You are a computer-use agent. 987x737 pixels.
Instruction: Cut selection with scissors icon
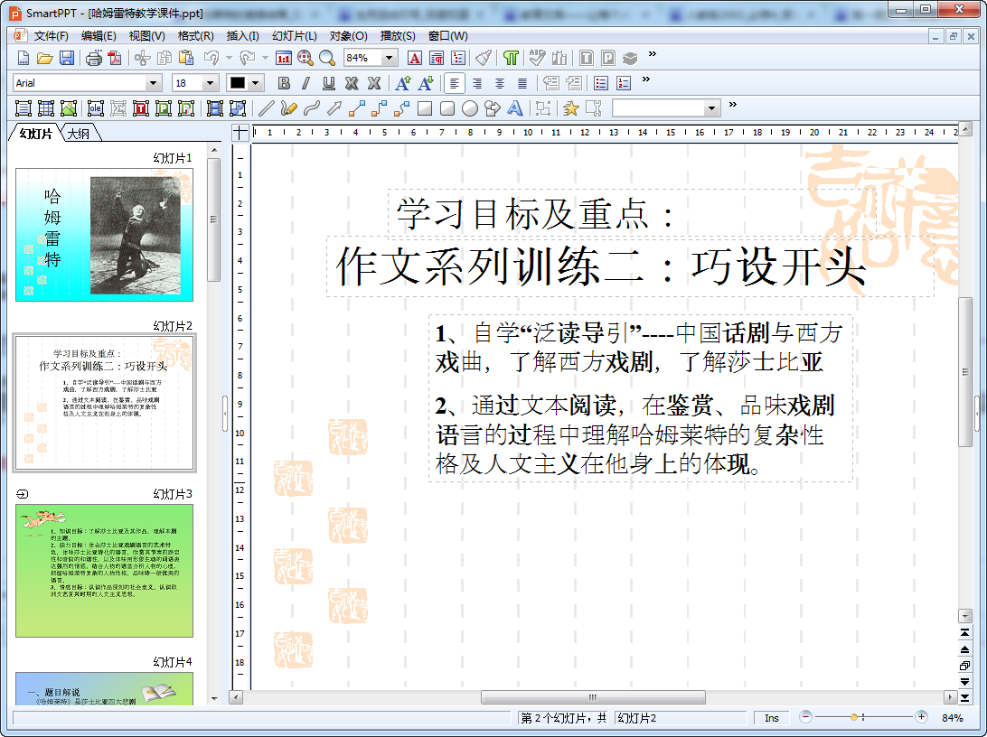point(142,59)
